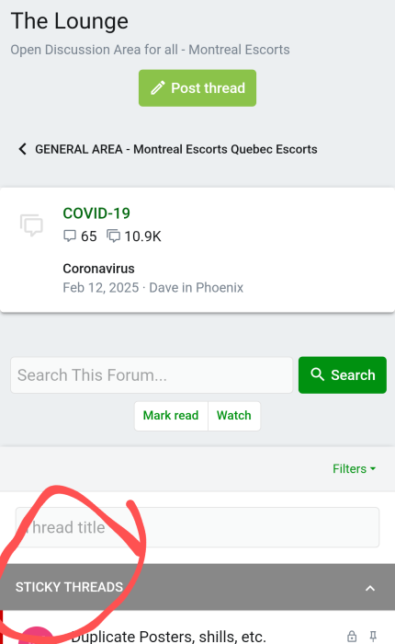The image size is (395, 644).
Task: Click the green Search button
Action: coord(343,375)
